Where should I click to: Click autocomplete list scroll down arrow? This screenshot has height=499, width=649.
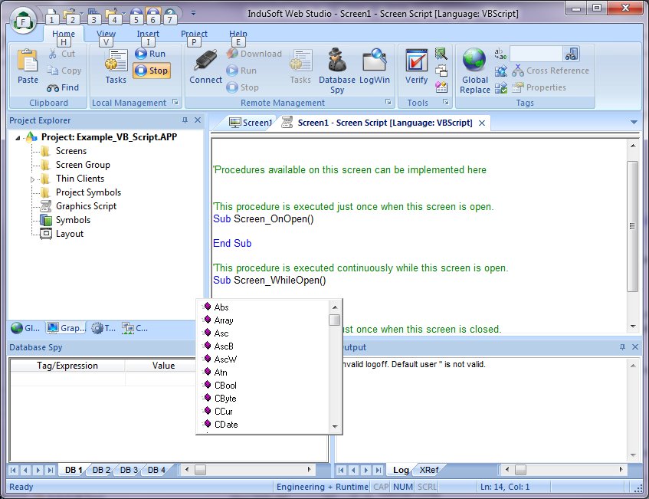335,426
